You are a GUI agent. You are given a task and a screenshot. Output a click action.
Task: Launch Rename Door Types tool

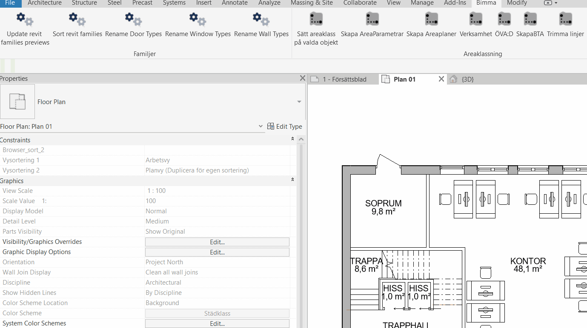[x=133, y=20]
